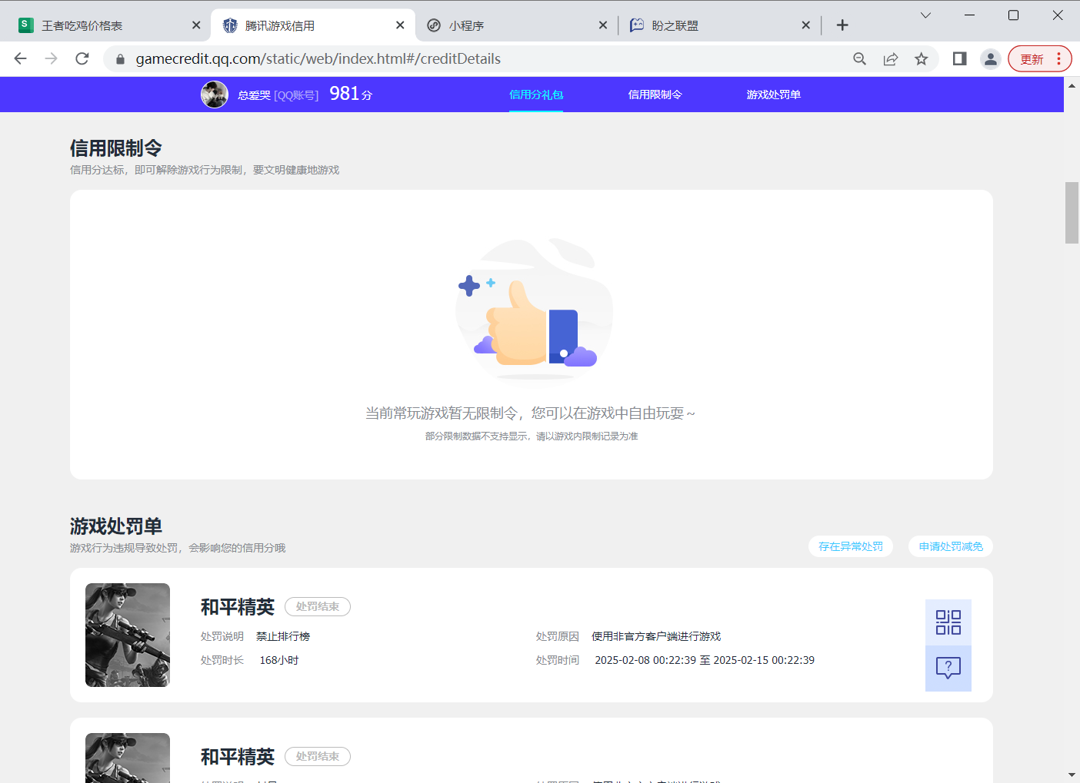This screenshot has width=1080, height=783.
Task: Click the 申请处罚减免 button
Action: 951,546
